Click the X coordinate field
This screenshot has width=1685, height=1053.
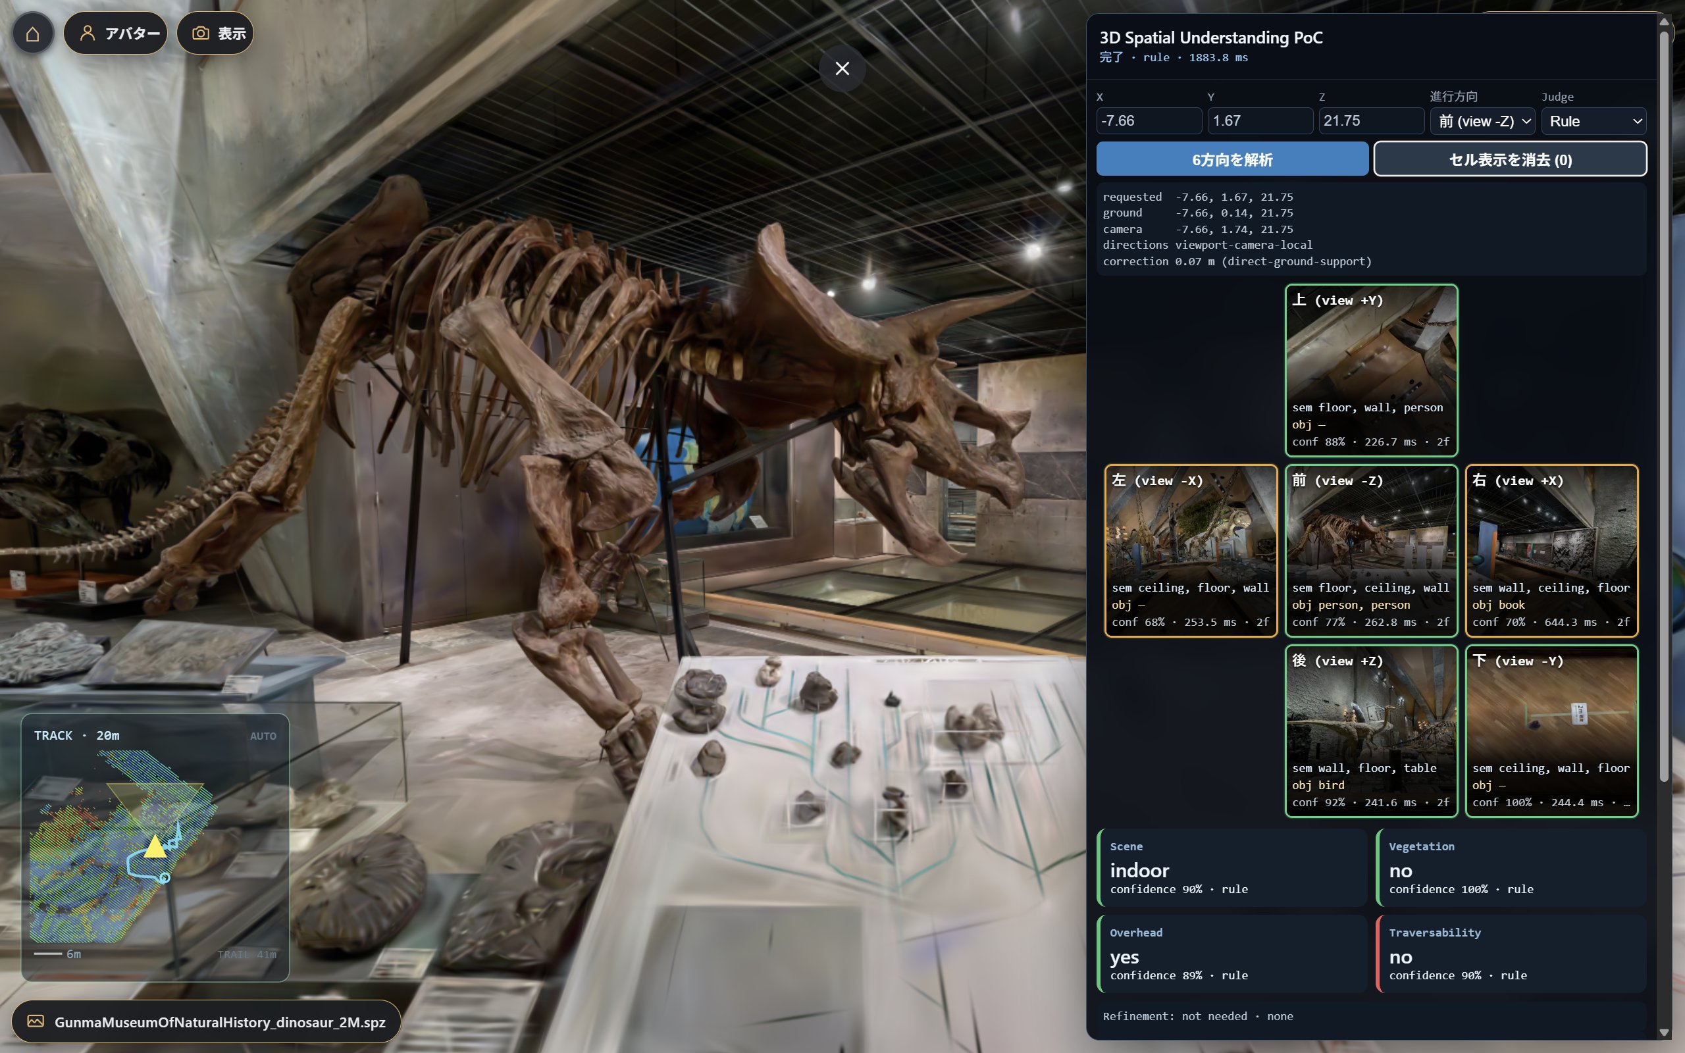(x=1149, y=120)
